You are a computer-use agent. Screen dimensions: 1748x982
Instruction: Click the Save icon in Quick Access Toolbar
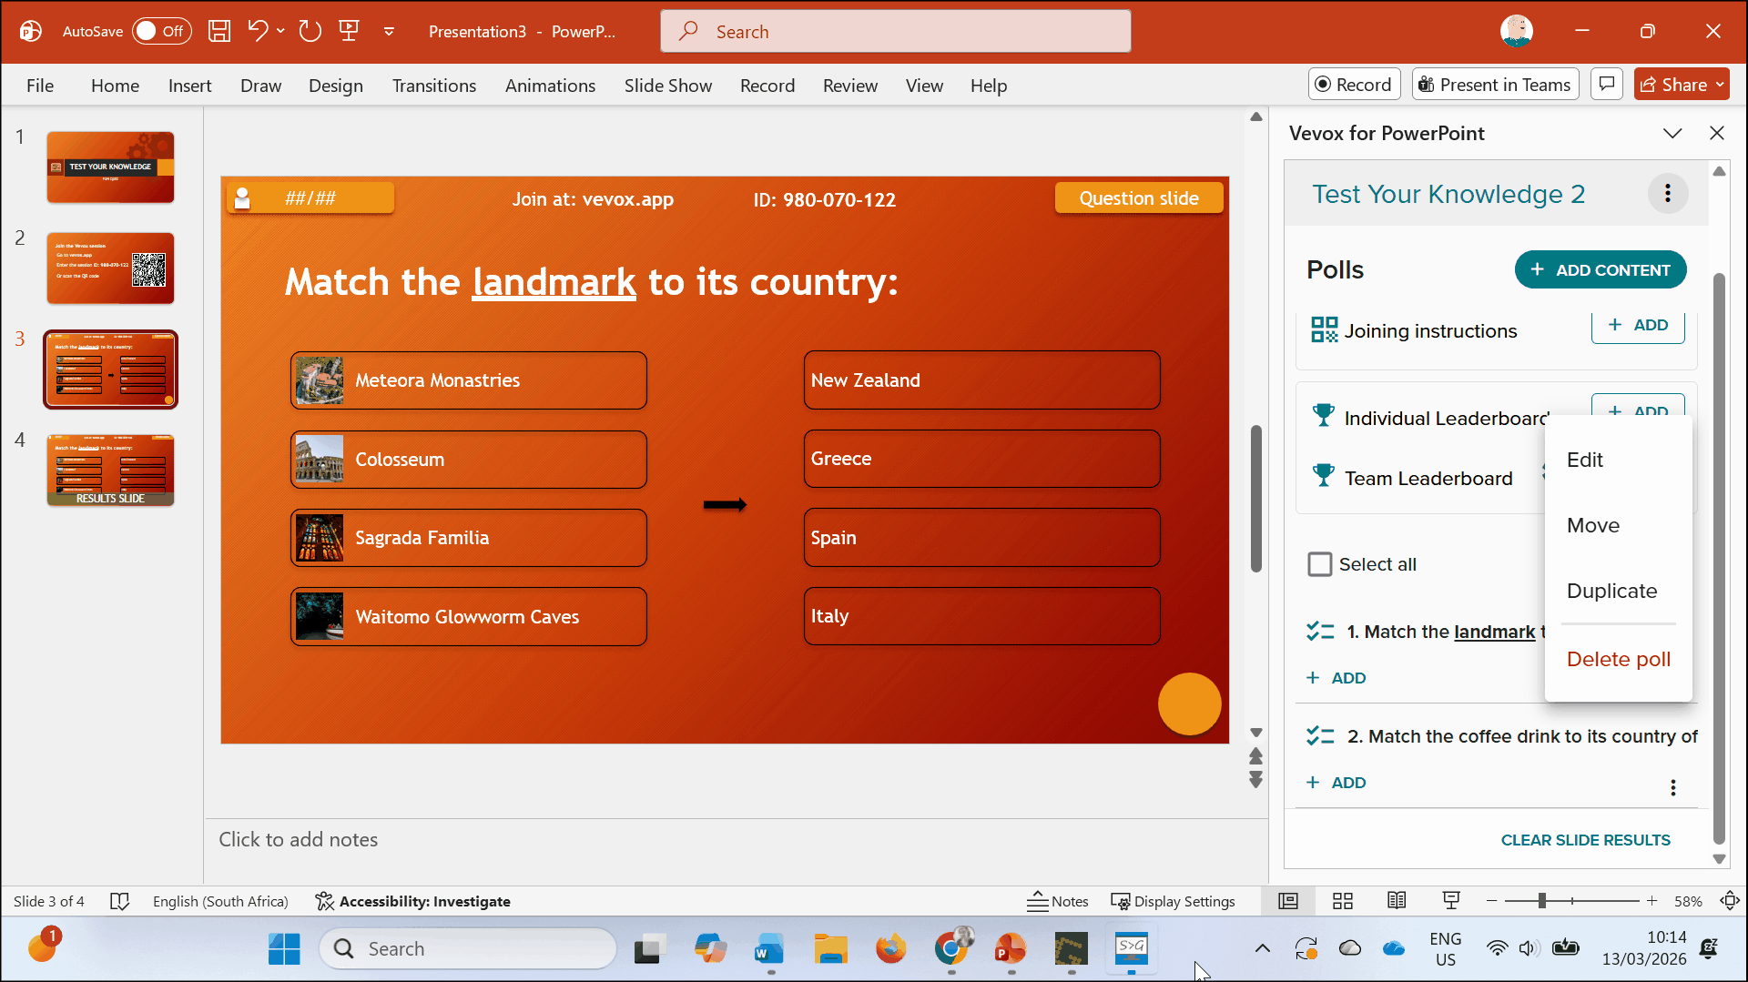click(218, 30)
